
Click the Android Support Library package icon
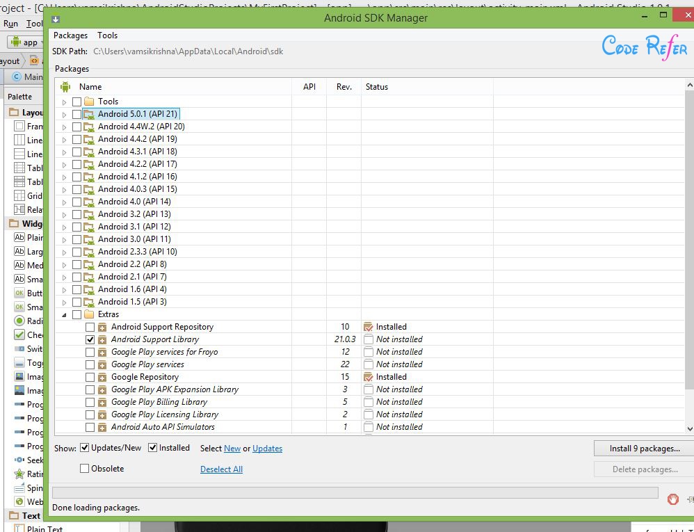[x=102, y=339]
